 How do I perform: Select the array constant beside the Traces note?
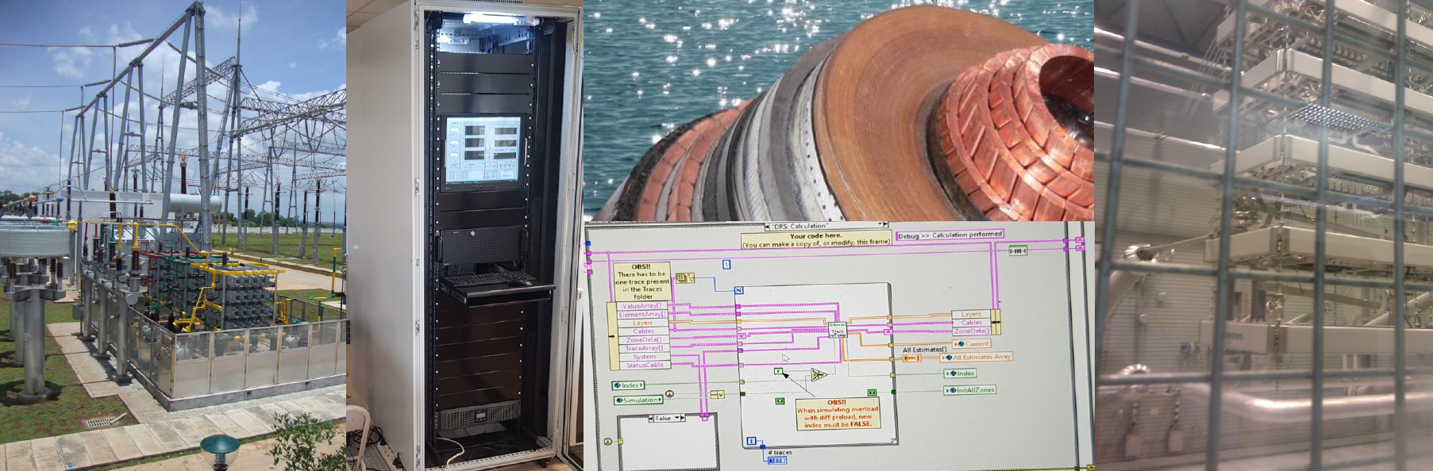click(x=685, y=278)
